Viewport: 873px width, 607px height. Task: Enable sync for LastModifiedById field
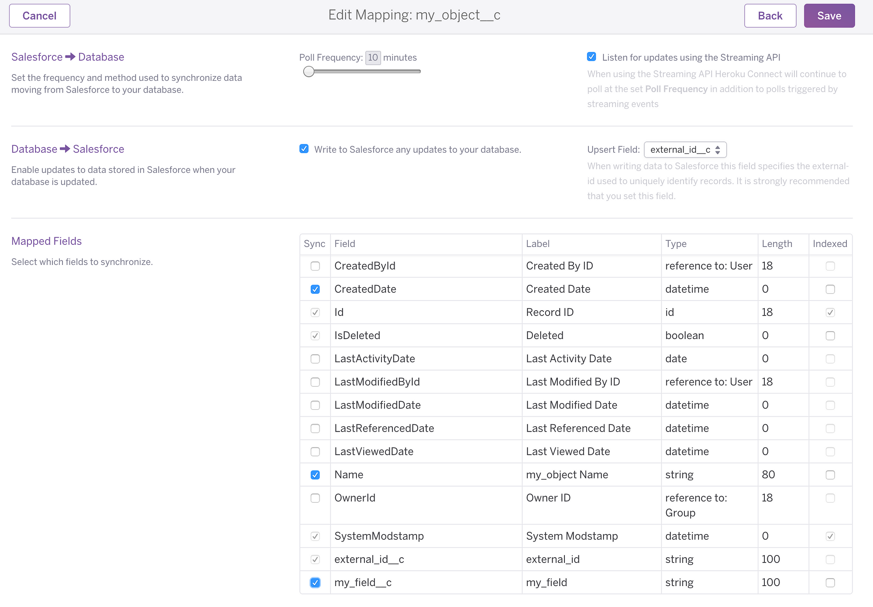click(x=315, y=382)
